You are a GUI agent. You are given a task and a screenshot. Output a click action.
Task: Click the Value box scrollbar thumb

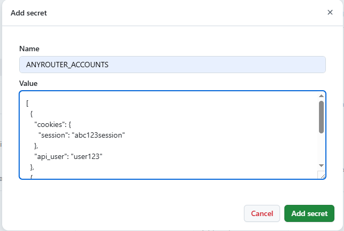point(321,117)
